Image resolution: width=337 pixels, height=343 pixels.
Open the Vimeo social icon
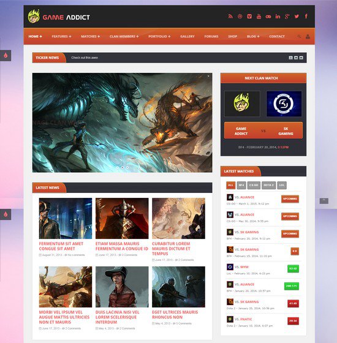pos(249,17)
